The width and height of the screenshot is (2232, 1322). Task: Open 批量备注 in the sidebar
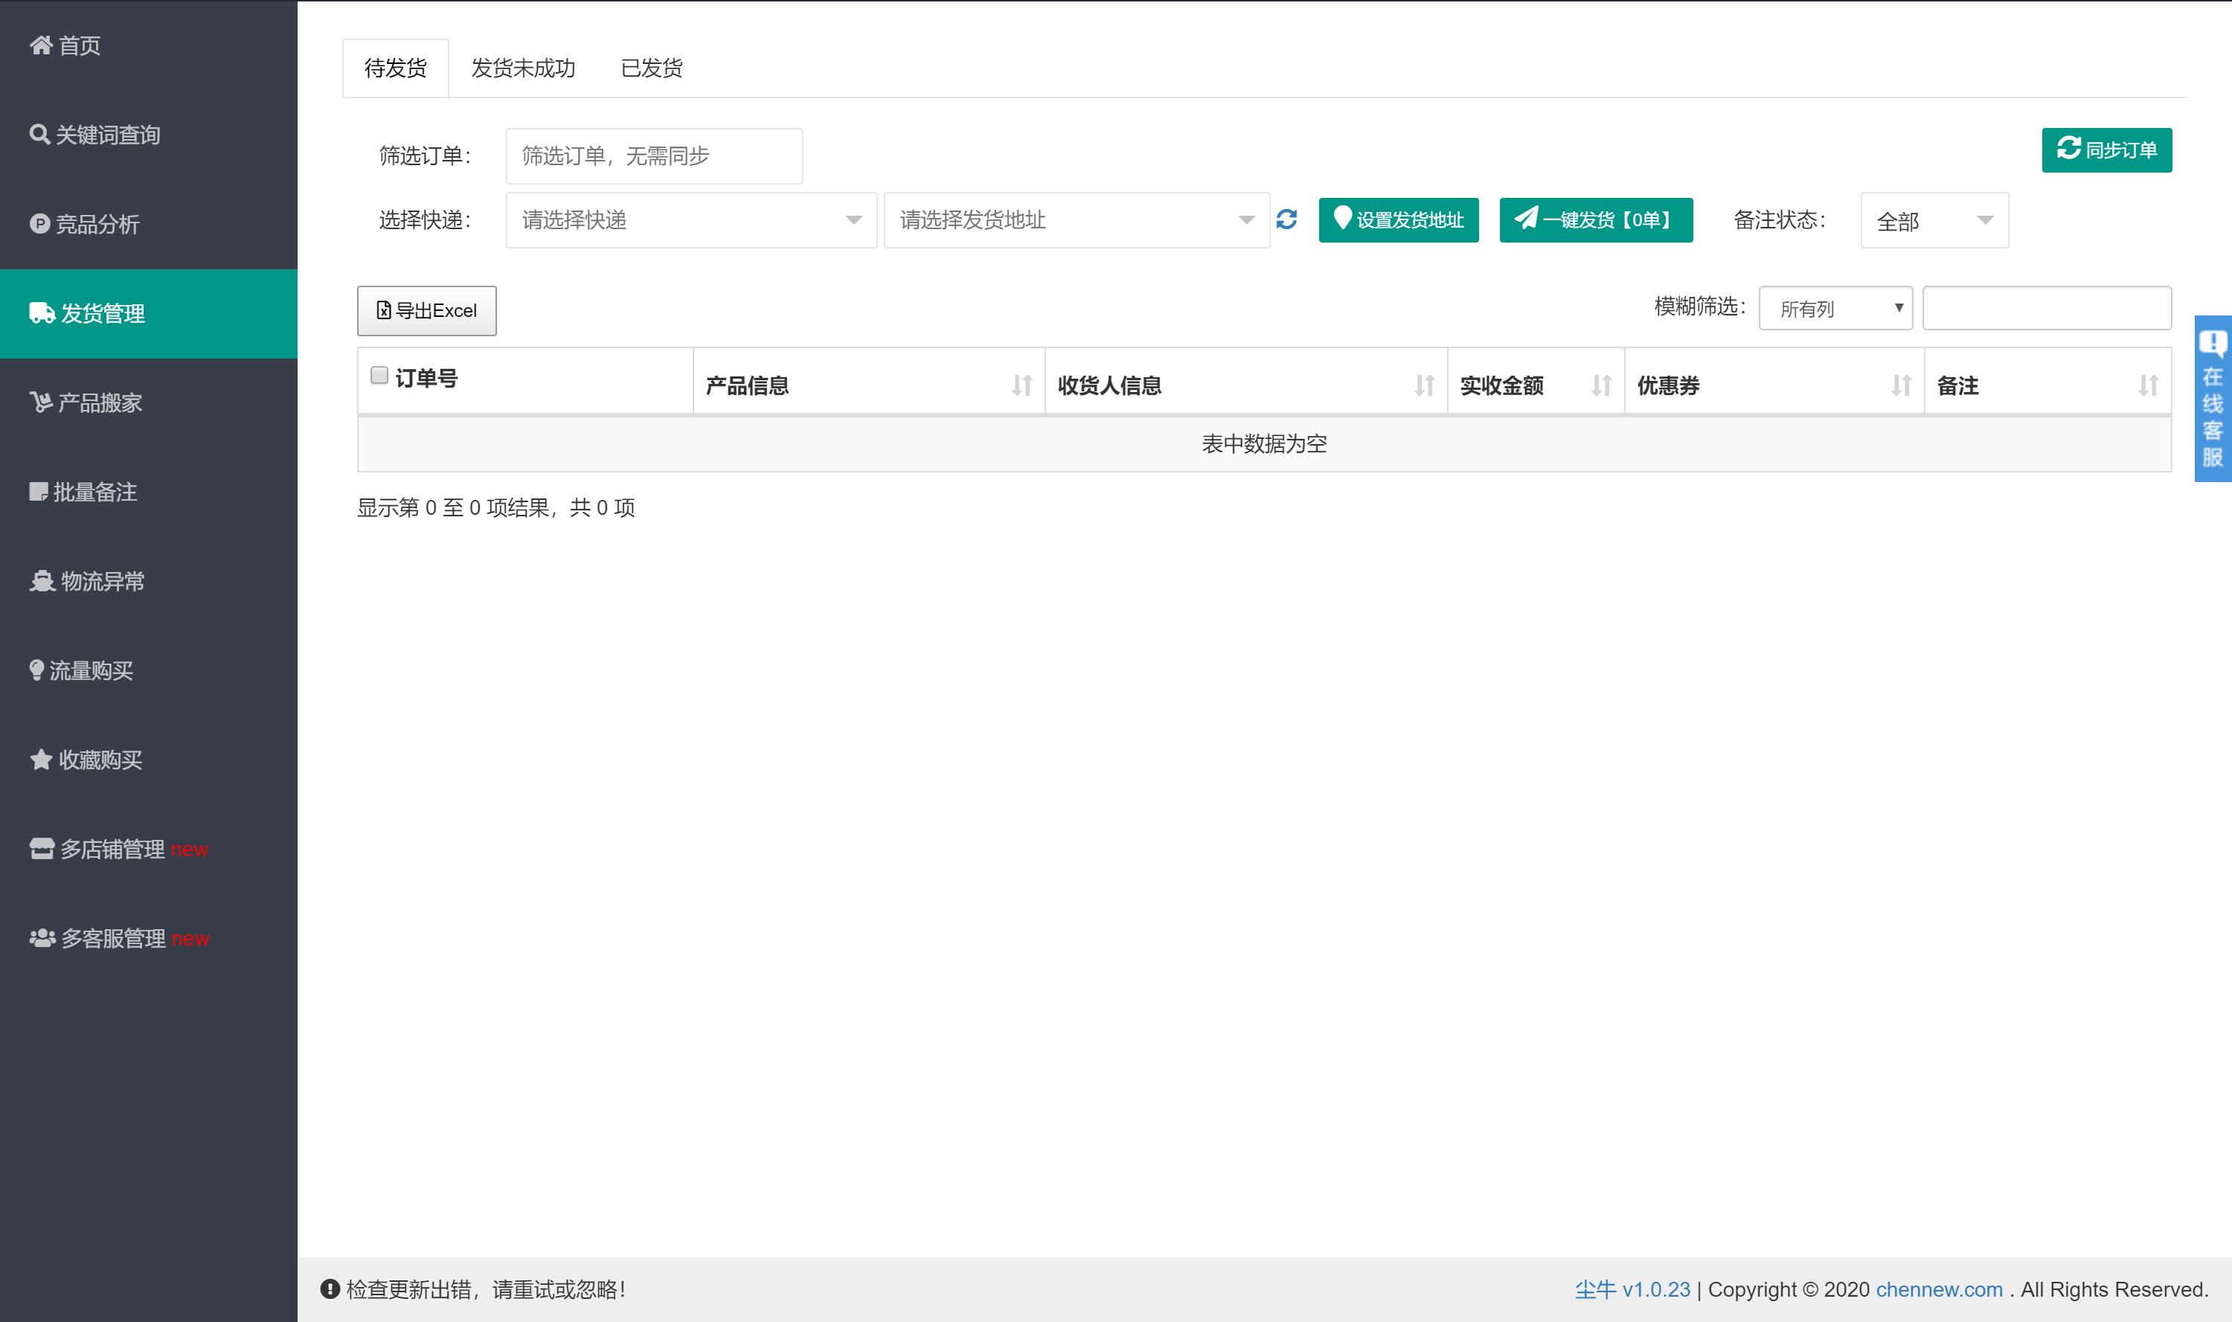tap(149, 491)
